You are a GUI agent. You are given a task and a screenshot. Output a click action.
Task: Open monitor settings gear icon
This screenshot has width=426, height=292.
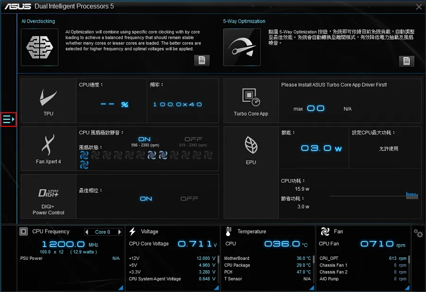pyautogui.click(x=418, y=233)
